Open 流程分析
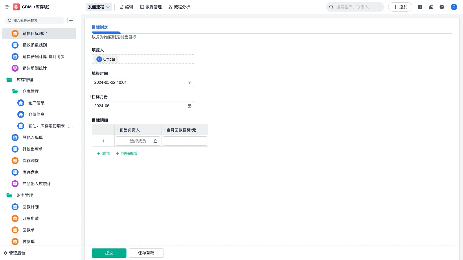The height and width of the screenshot is (260, 463). (x=179, y=7)
